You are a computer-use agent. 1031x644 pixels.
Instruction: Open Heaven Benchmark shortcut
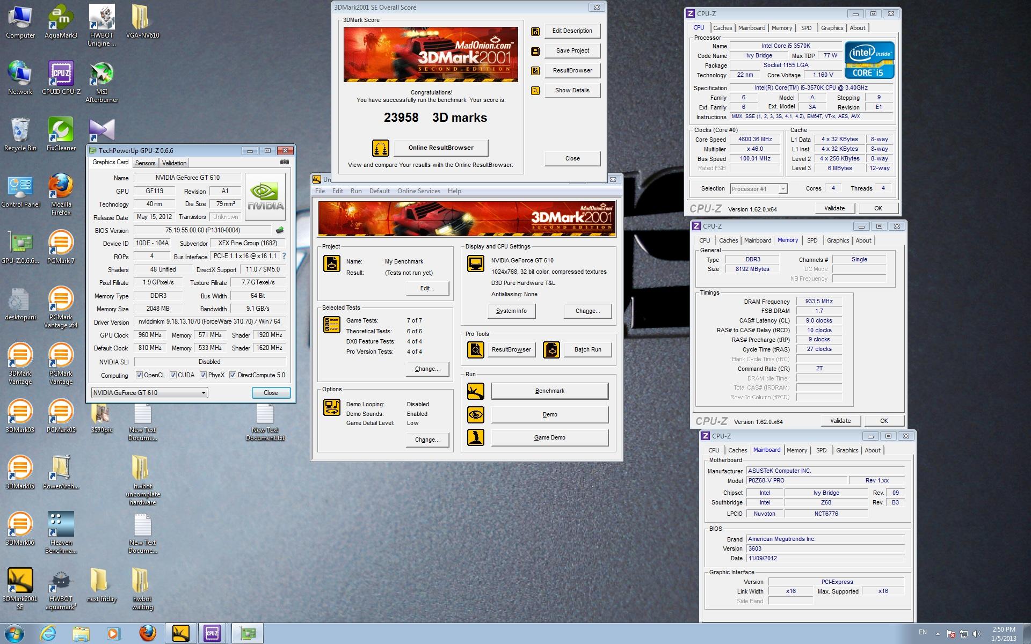[x=61, y=532]
